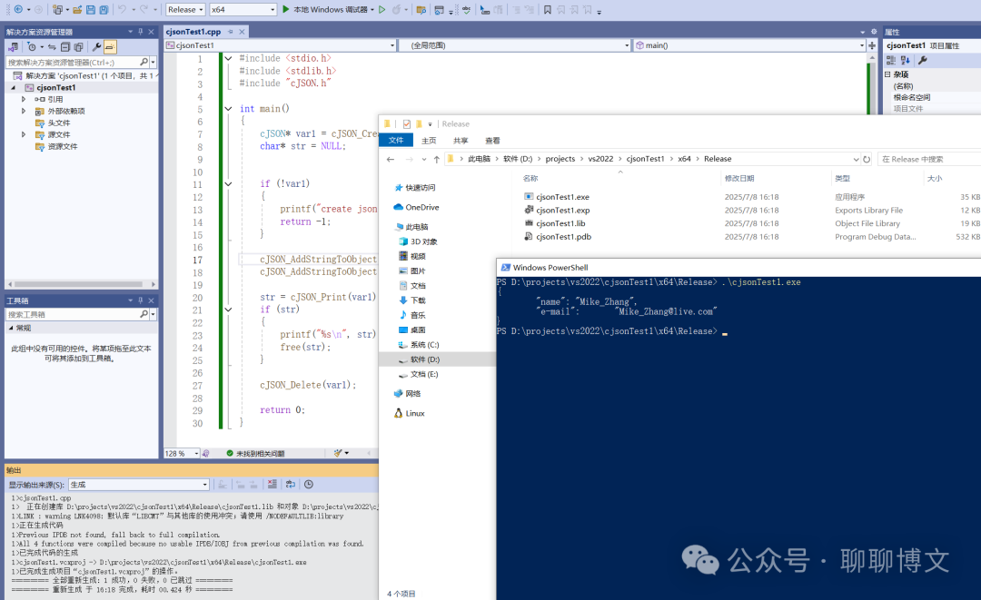Switch to the cjsonTest1.cpp editor tab
The height and width of the screenshot is (600, 981).
(x=193, y=31)
